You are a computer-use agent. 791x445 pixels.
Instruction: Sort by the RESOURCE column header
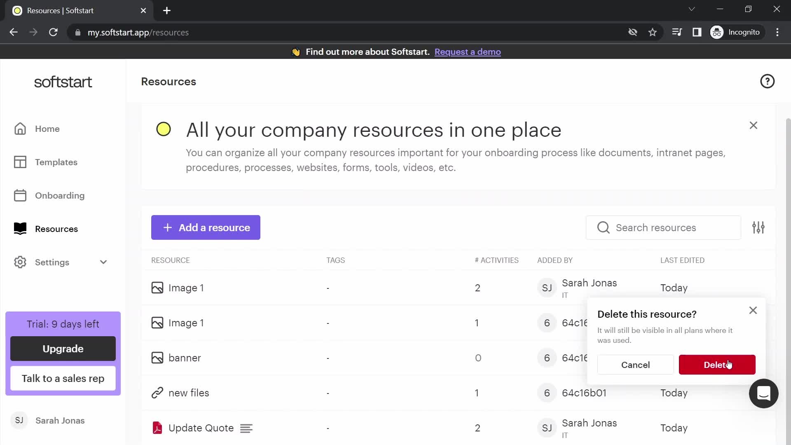[171, 260]
